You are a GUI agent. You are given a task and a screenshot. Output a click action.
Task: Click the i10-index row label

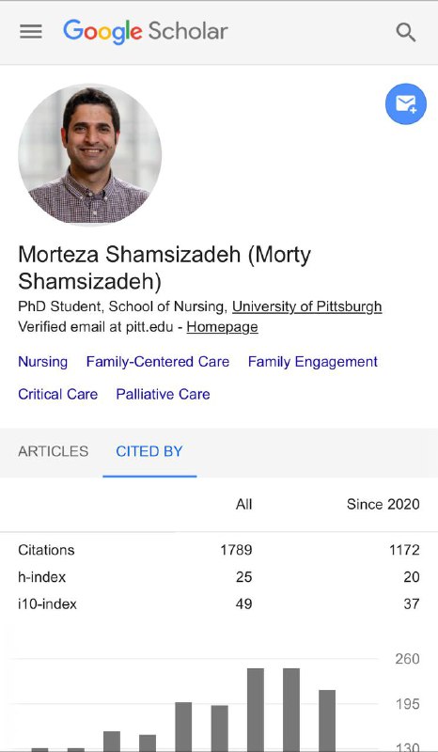[x=48, y=603]
